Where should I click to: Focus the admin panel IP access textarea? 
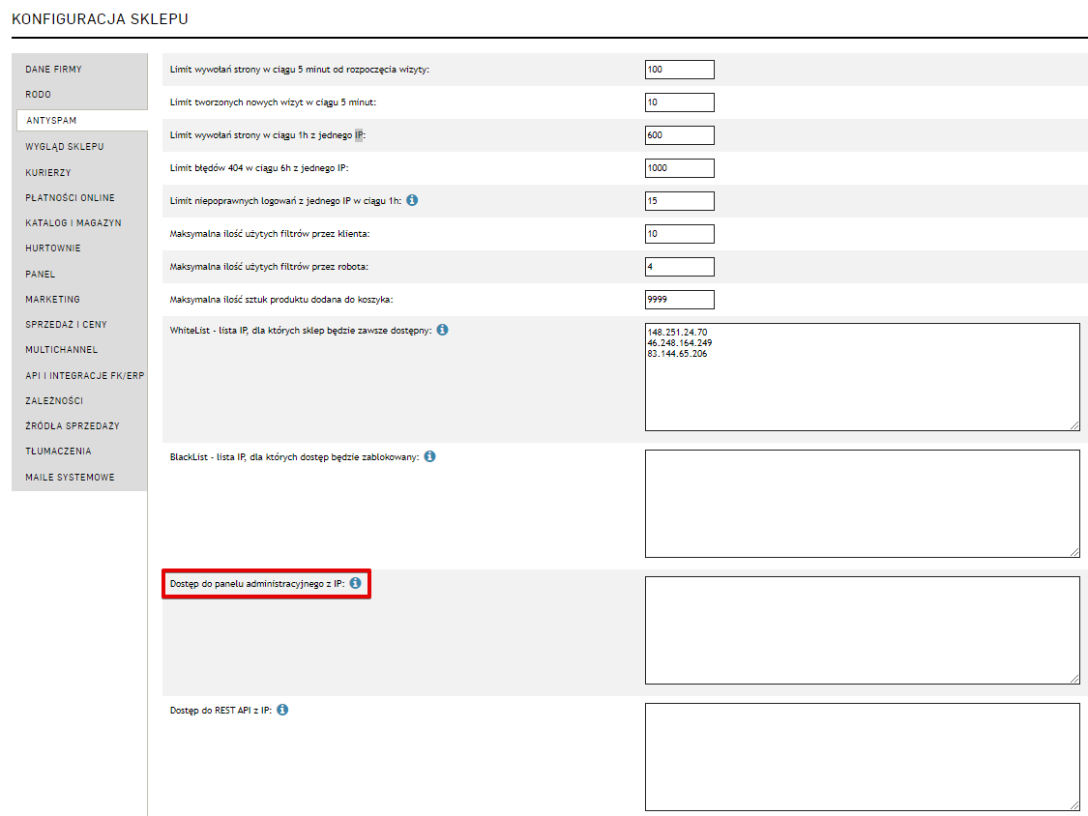pyautogui.click(x=862, y=630)
